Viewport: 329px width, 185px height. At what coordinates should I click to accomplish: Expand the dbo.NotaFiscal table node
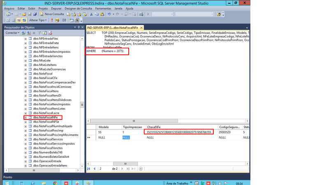[25, 74]
